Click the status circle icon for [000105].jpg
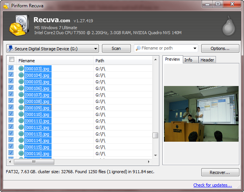The width and height of the screenshot is (244, 192). click(21, 81)
